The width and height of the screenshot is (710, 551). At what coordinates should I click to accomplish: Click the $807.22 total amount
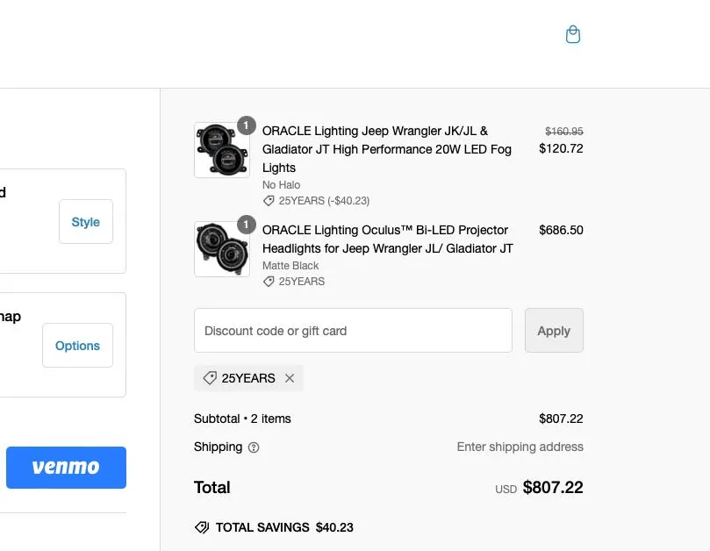pyautogui.click(x=553, y=488)
